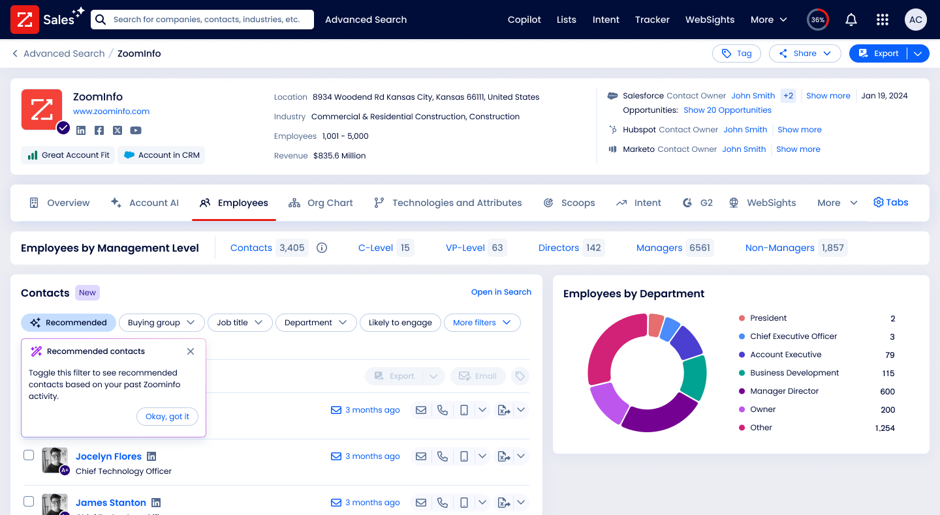Open the AC user avatar menu
The width and height of the screenshot is (940, 515).
916,20
